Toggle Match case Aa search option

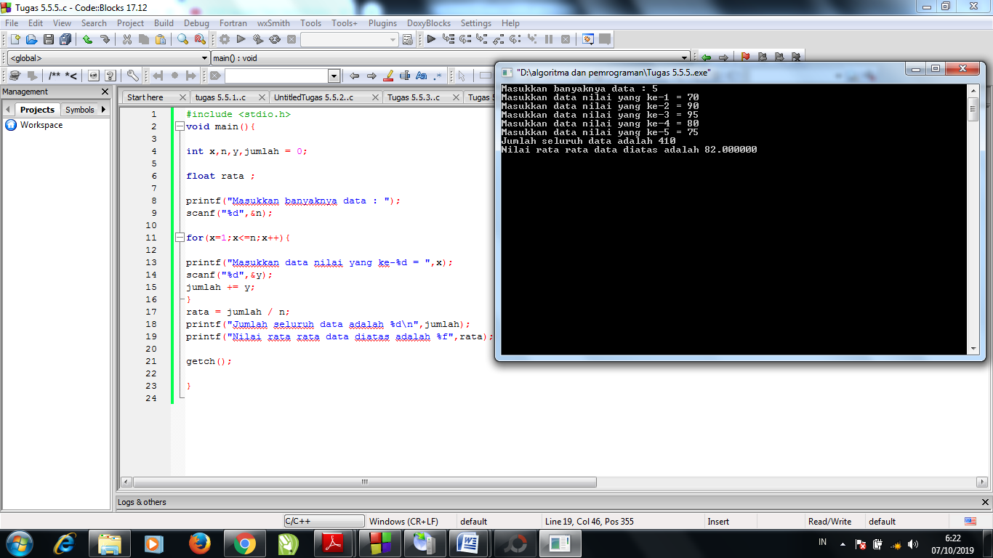pos(421,76)
